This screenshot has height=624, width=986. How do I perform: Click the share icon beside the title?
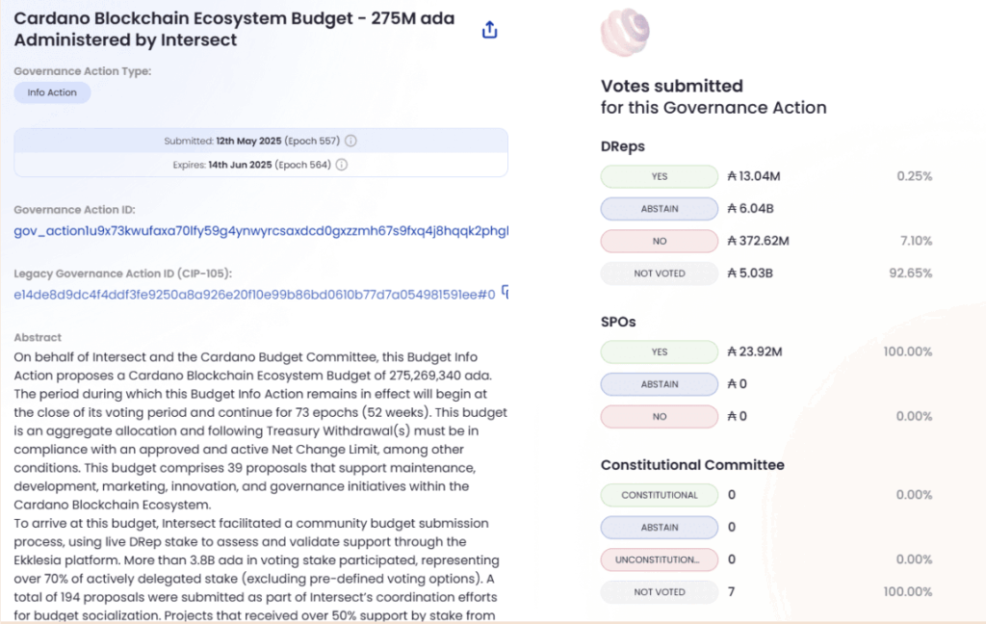489,30
